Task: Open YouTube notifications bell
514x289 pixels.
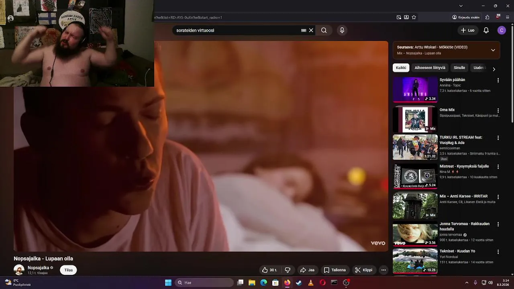Action: tap(486, 30)
